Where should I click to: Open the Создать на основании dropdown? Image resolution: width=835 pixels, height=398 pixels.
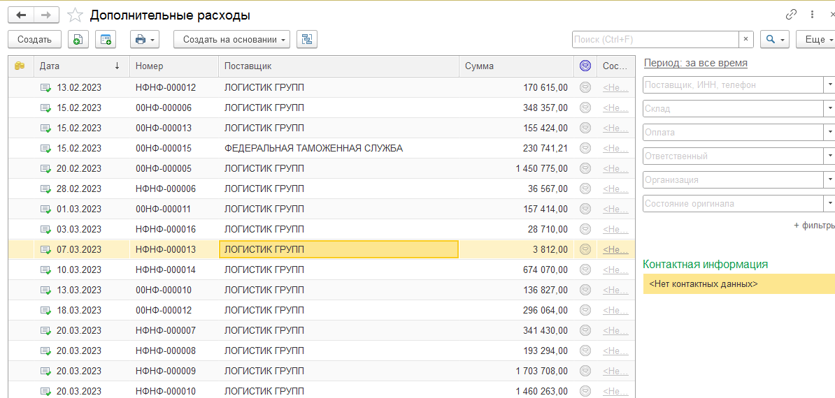[231, 40]
